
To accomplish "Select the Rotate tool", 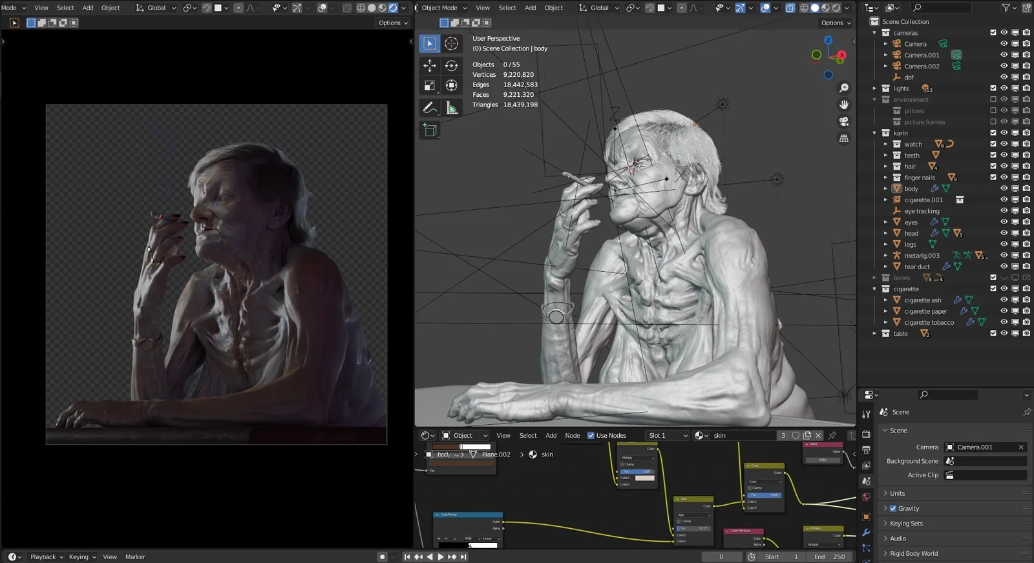I will pyautogui.click(x=452, y=65).
